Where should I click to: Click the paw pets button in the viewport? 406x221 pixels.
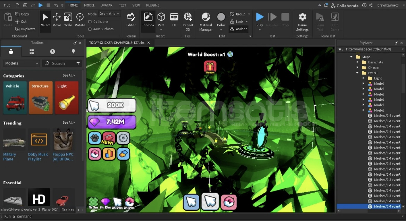[x=95, y=138]
